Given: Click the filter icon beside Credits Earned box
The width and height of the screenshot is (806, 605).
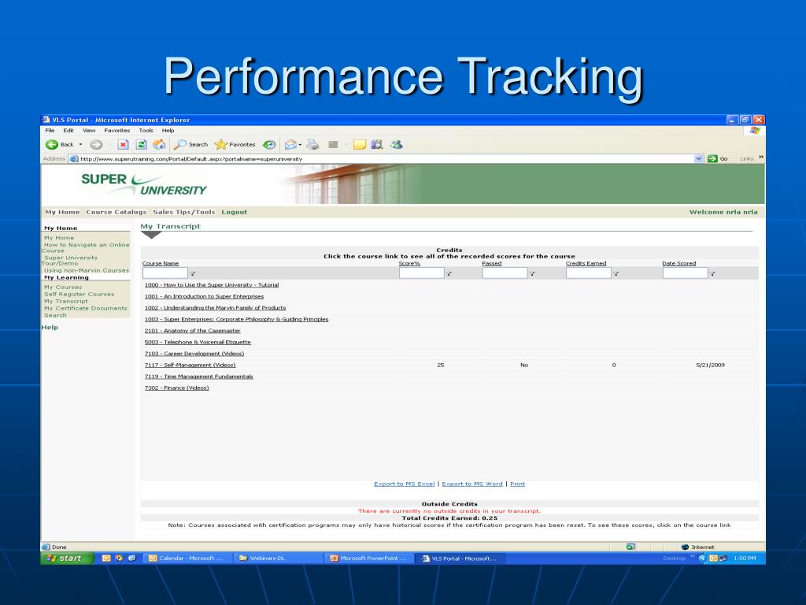Looking at the screenshot, I should [616, 273].
